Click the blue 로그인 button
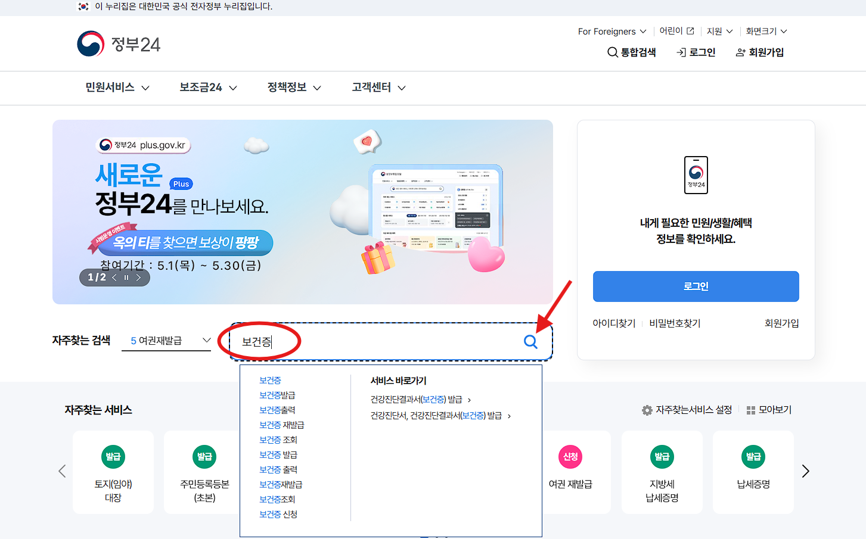This screenshot has width=866, height=539. click(x=696, y=286)
